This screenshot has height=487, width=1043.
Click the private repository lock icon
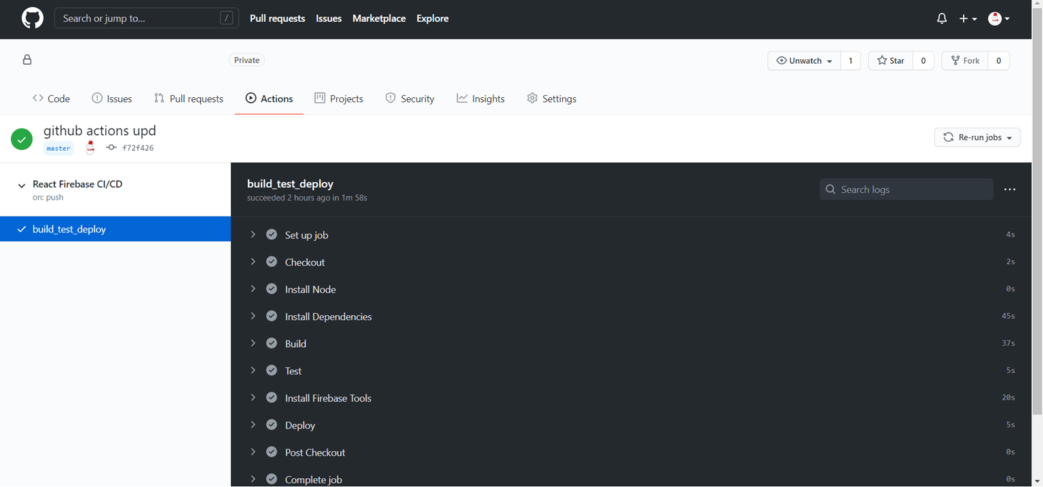pyautogui.click(x=26, y=60)
